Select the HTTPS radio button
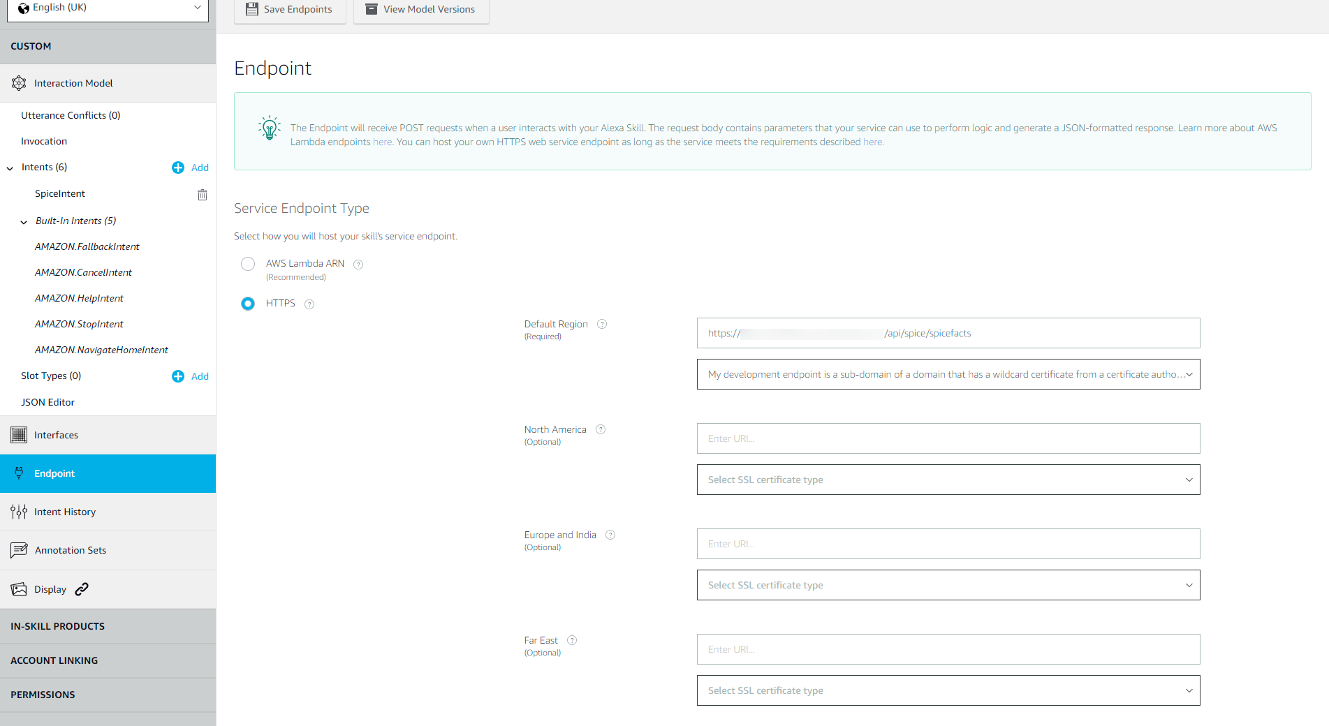The image size is (1329, 726). click(248, 304)
